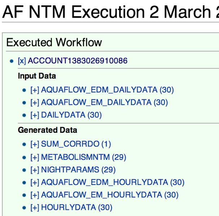
Task: Expand the AQUAFLOW_EDM_DAILYDATA [+] toggle
Action: (x=35, y=90)
